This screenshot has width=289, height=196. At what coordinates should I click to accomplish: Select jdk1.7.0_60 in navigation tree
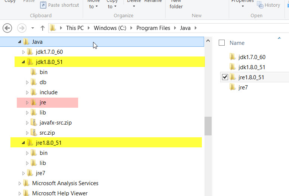pyautogui.click(x=49, y=52)
